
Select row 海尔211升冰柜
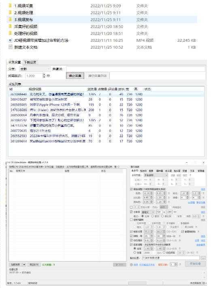[x=107, y=131]
